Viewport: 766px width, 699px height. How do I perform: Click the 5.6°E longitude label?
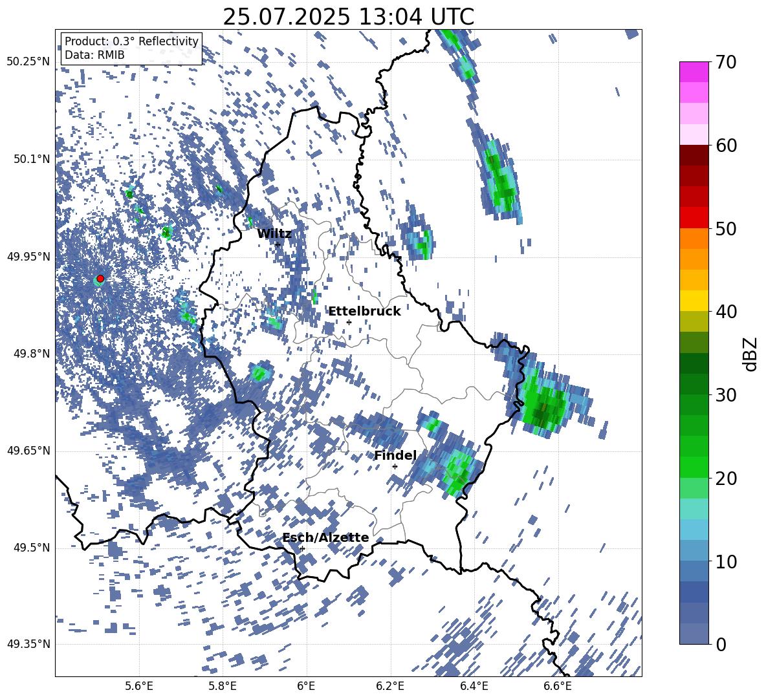pos(139,686)
